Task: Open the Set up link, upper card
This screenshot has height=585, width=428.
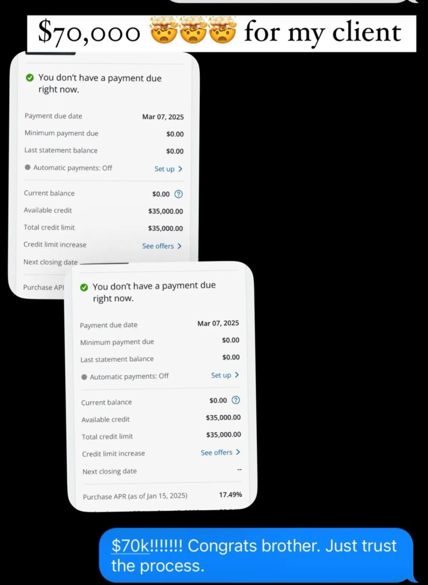Action: click(164, 169)
